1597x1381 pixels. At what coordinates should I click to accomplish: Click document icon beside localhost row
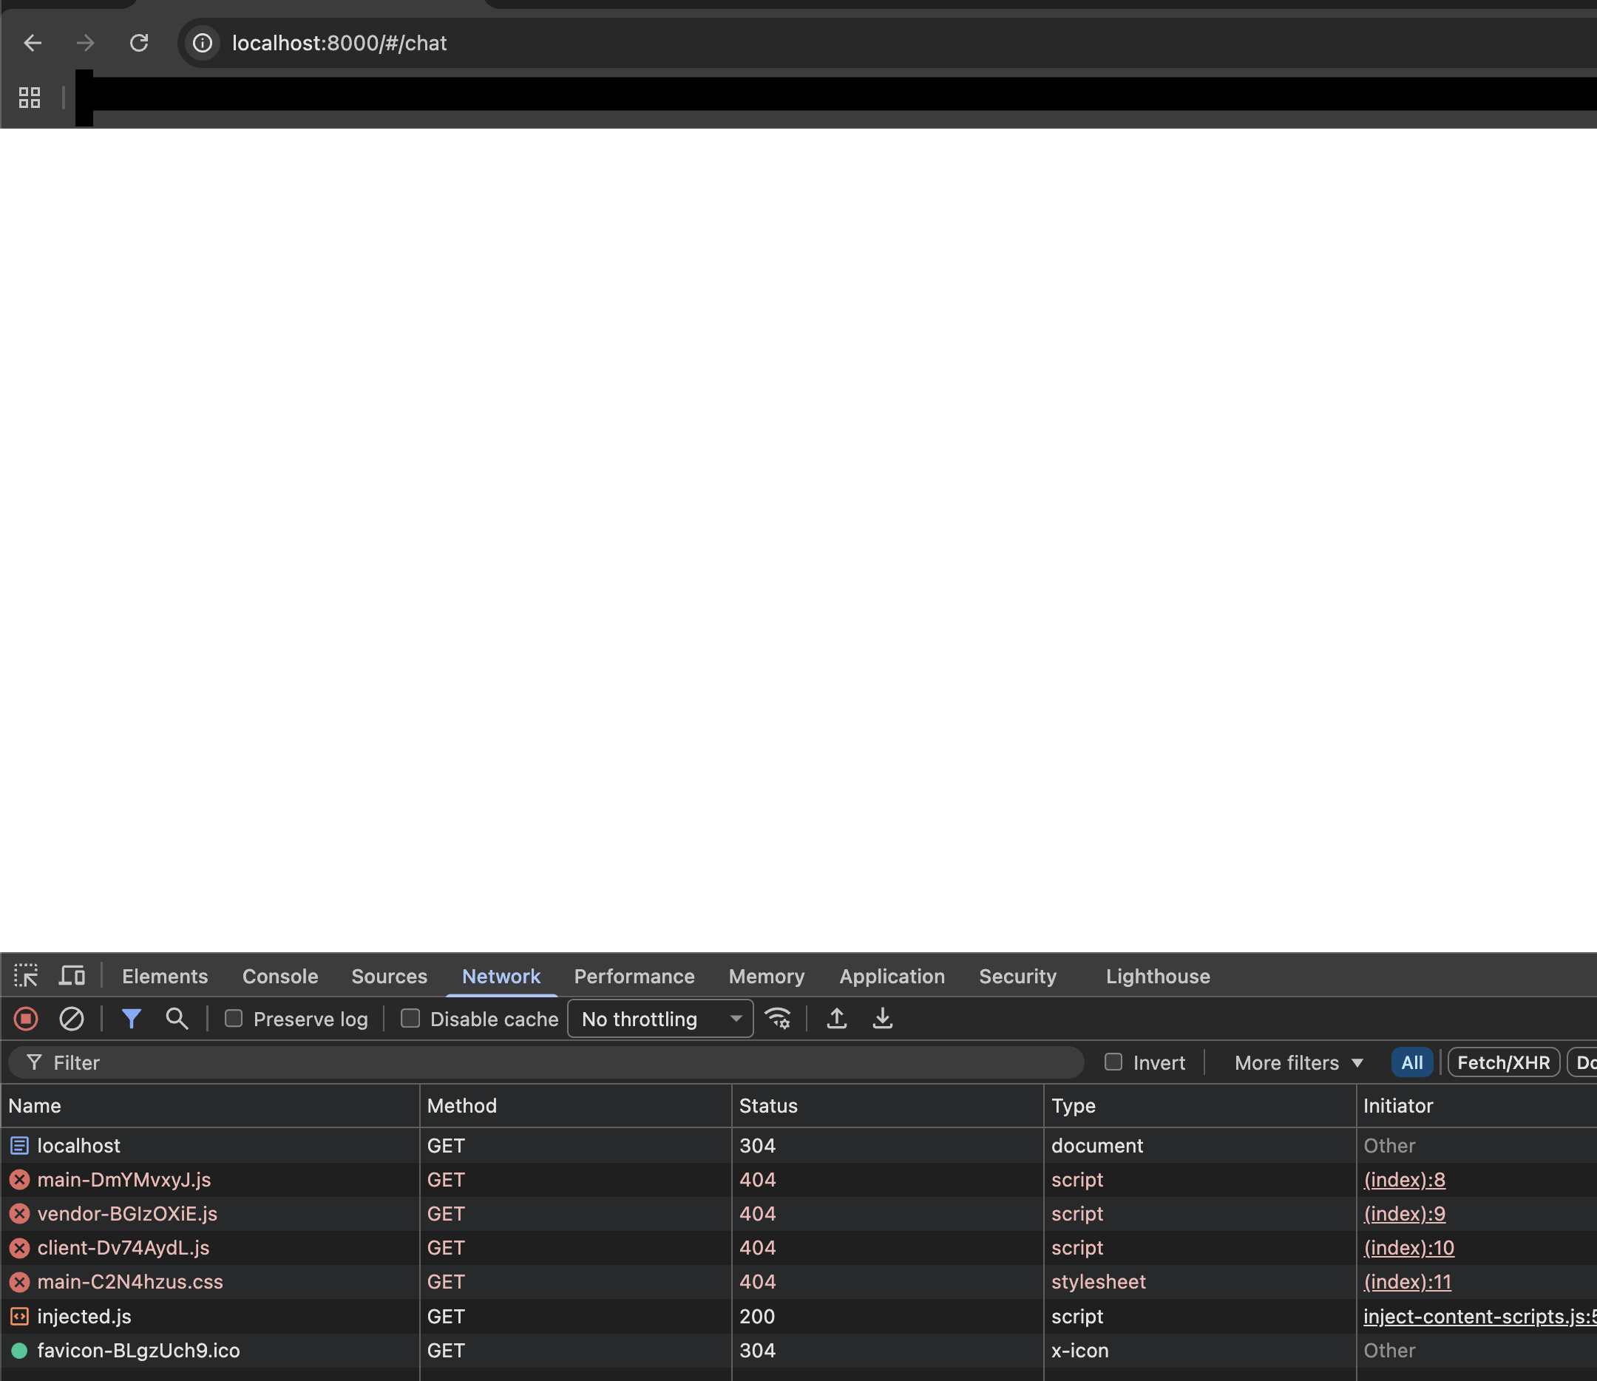pos(19,1146)
